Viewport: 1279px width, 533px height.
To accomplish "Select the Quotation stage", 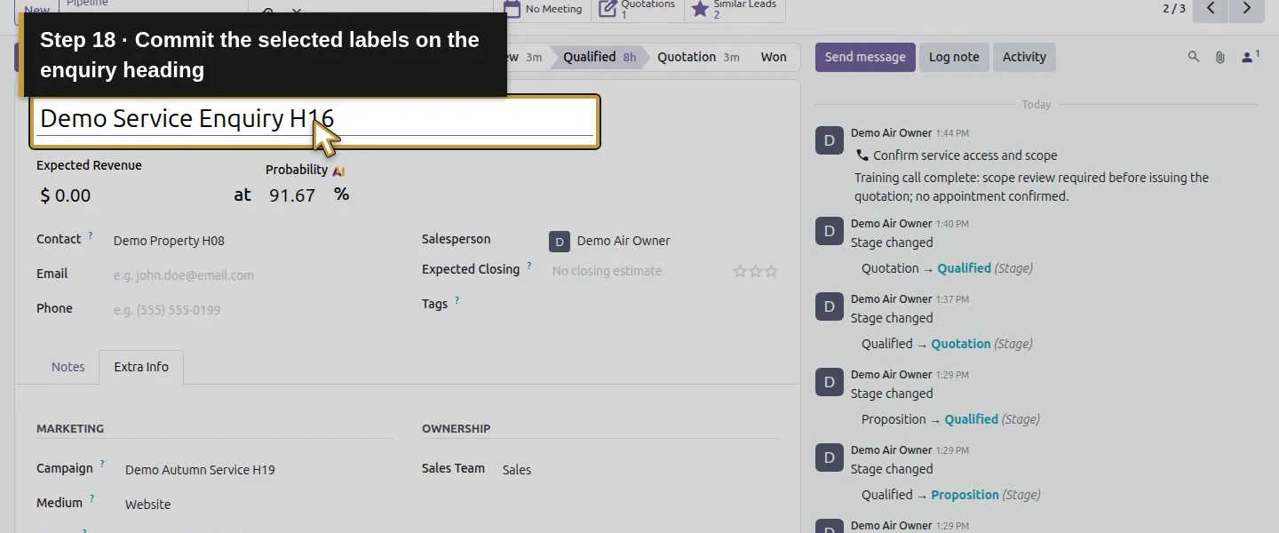I will (x=698, y=57).
